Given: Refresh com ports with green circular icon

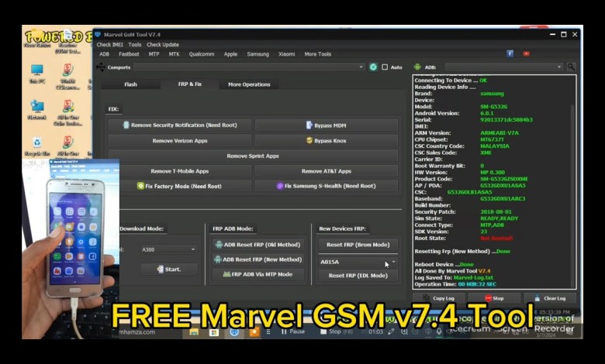Looking at the screenshot, I should point(373,67).
